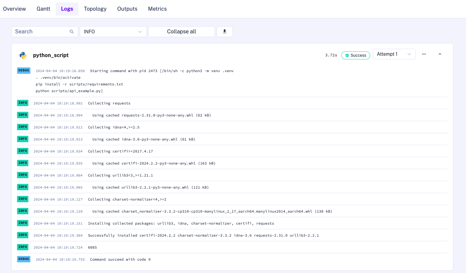Click the magnifier icon in the search box
Screen dimensions: 466x273
click(72, 31)
